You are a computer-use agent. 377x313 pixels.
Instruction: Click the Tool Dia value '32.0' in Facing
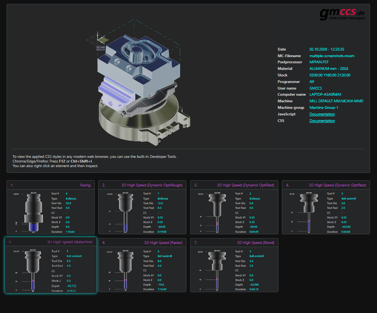68,203
